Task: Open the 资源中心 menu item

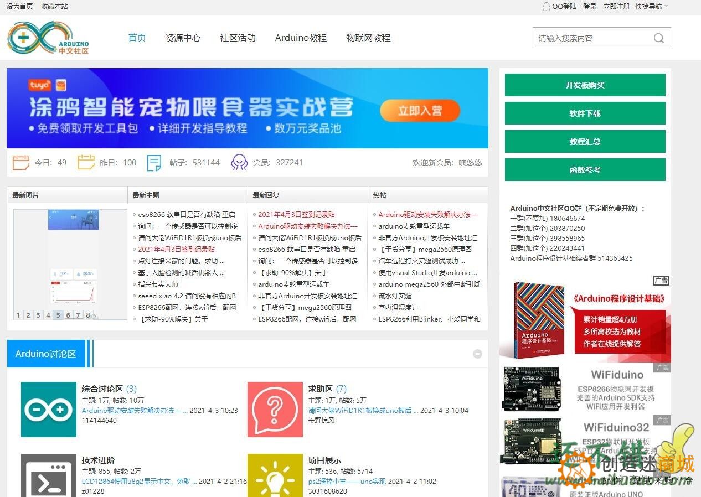Action: 183,38
